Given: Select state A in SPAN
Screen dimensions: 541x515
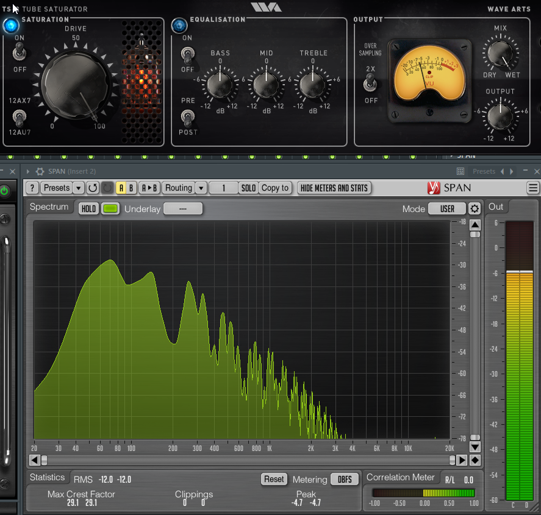Looking at the screenshot, I should [121, 188].
